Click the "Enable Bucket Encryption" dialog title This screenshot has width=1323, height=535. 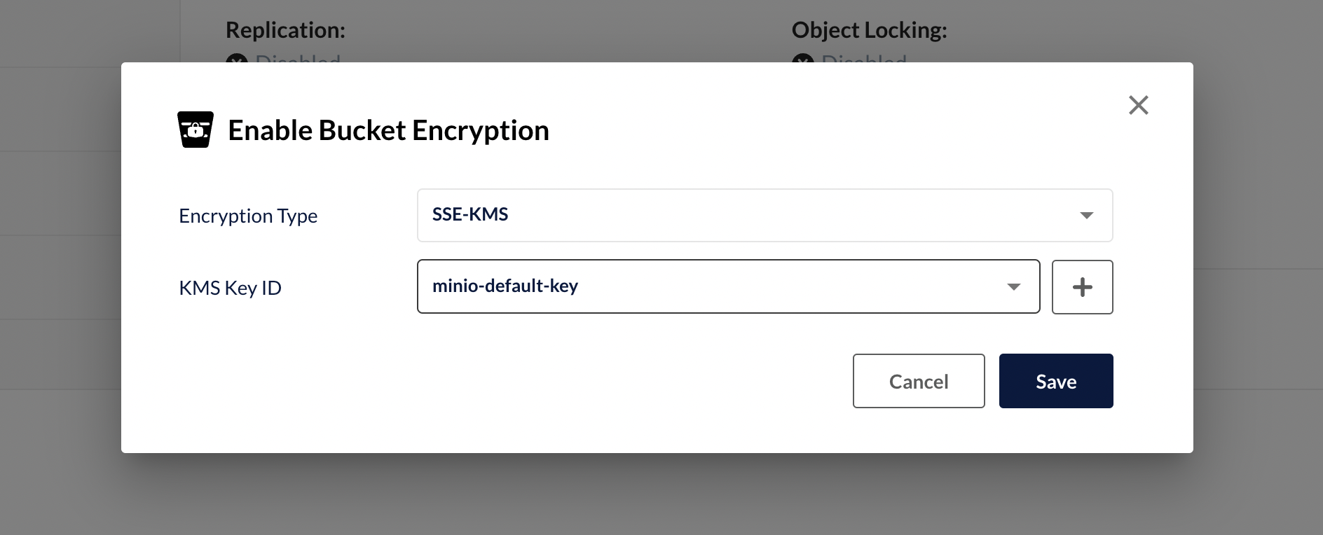pos(388,130)
